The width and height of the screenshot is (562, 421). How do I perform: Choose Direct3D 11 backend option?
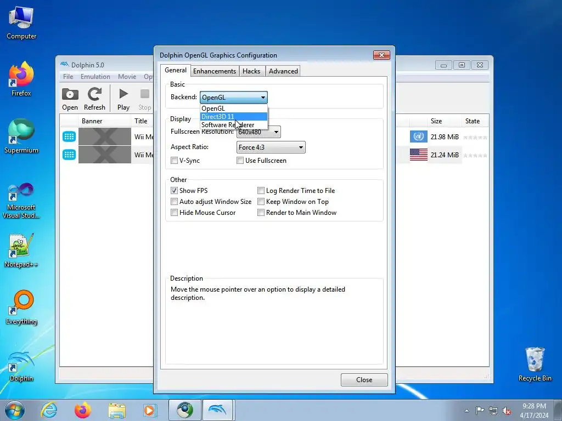[x=234, y=117]
